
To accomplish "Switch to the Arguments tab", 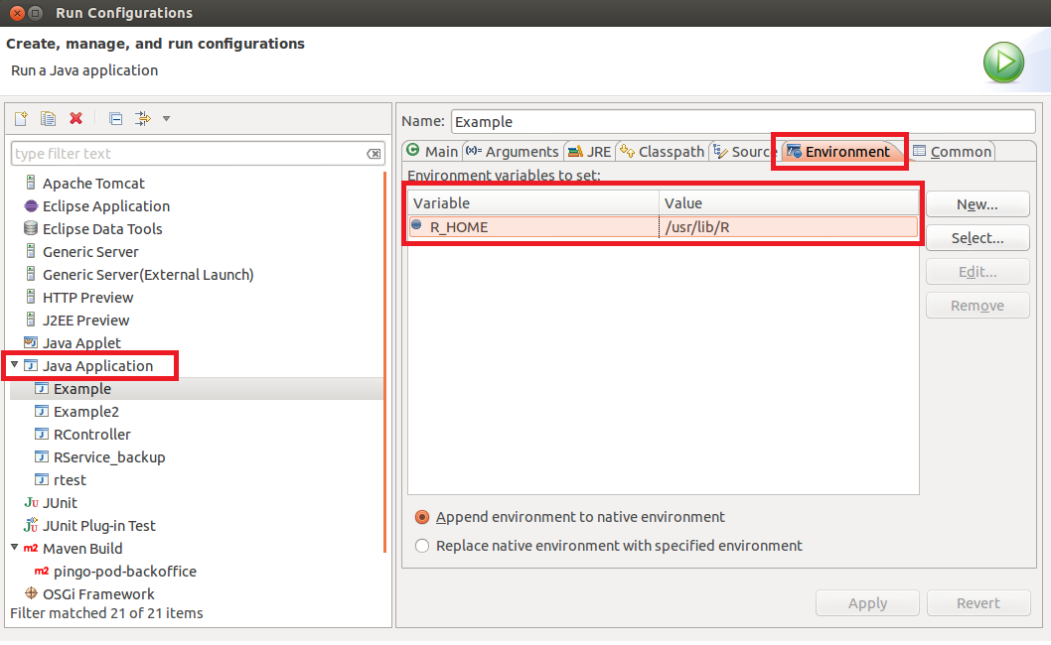I will point(513,152).
